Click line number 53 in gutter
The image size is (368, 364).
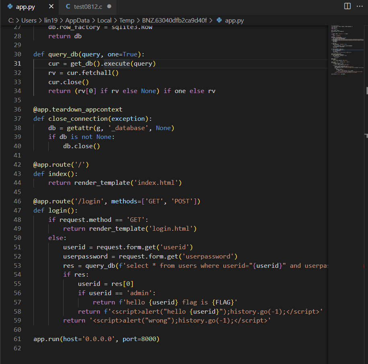(x=17, y=265)
